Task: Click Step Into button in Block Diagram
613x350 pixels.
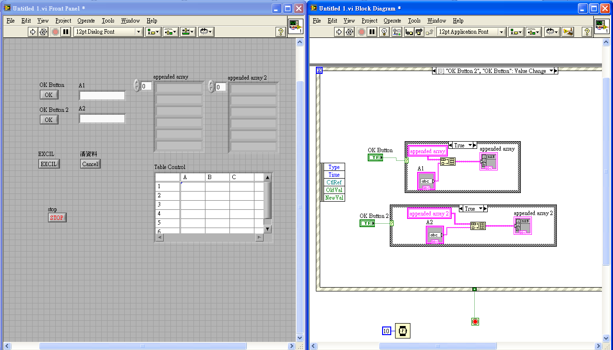Action: (x=409, y=32)
